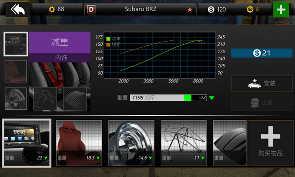The width and height of the screenshot is (295, 177).
Task: Go back using the double-arrow icon
Action: (18, 9)
